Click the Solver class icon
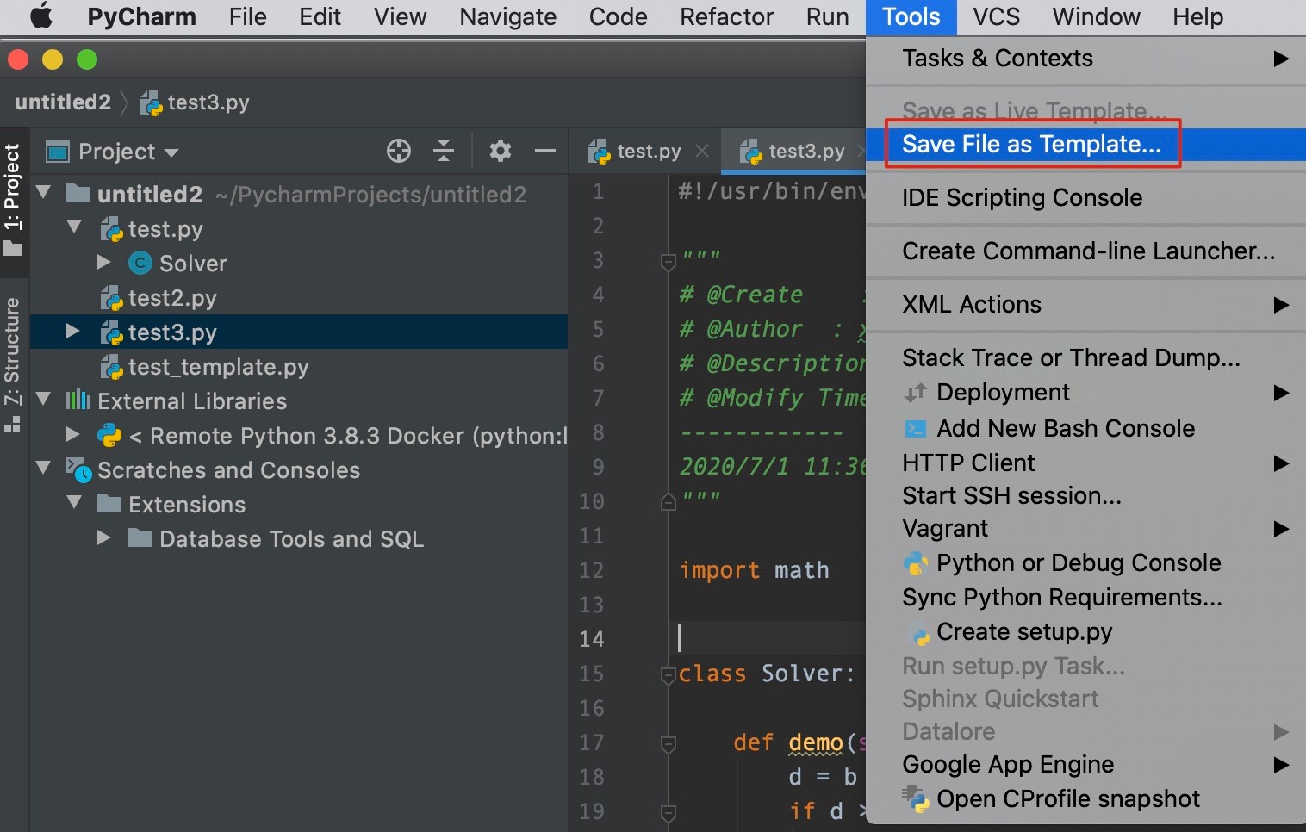The image size is (1306, 832). coord(140,263)
